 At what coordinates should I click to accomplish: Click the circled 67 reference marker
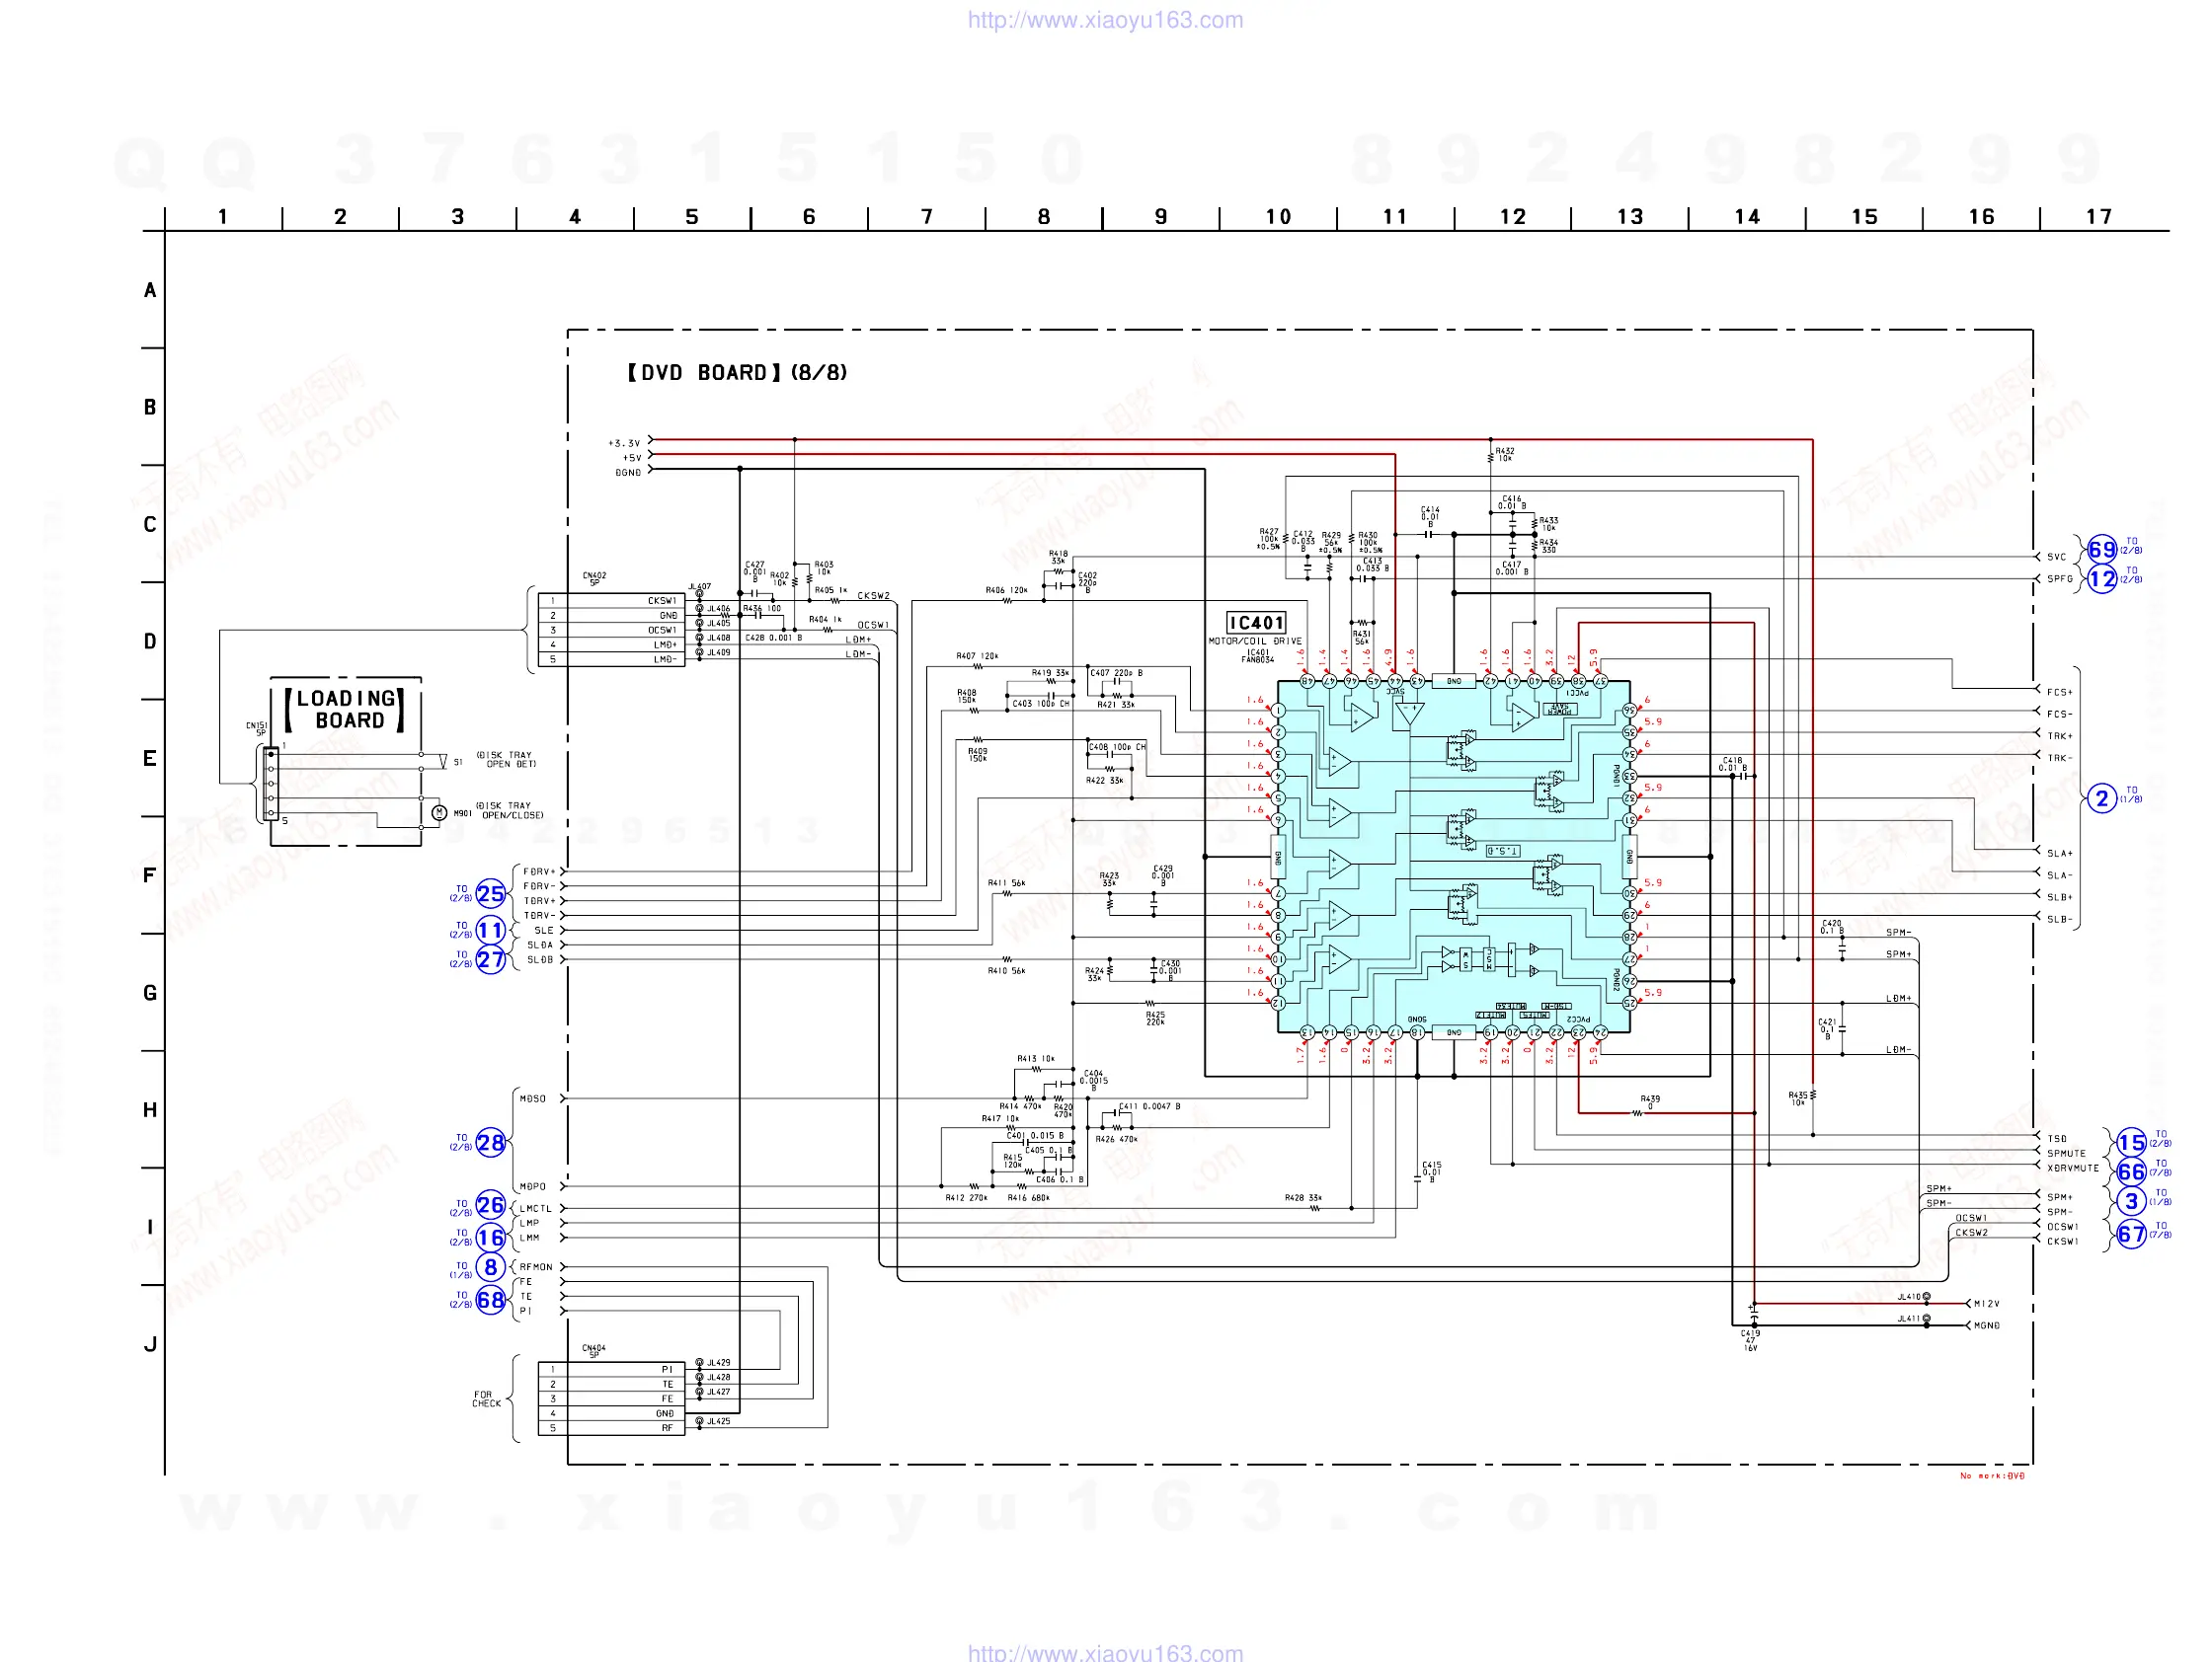click(2131, 1236)
